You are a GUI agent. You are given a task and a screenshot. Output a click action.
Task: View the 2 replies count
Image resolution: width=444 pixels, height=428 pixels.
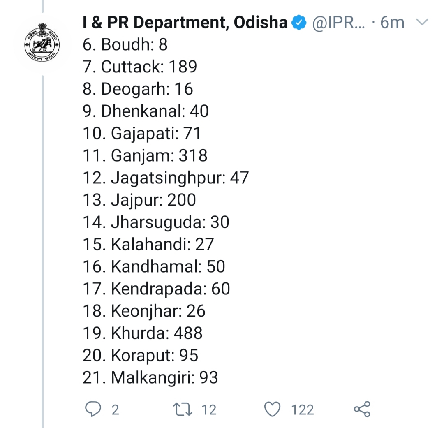coord(115,409)
